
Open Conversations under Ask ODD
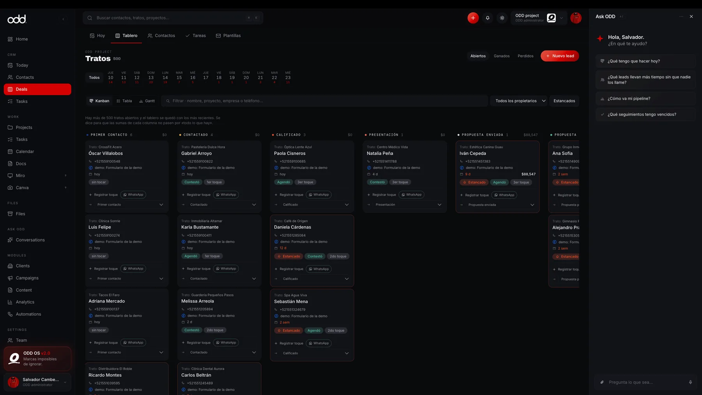click(37, 240)
